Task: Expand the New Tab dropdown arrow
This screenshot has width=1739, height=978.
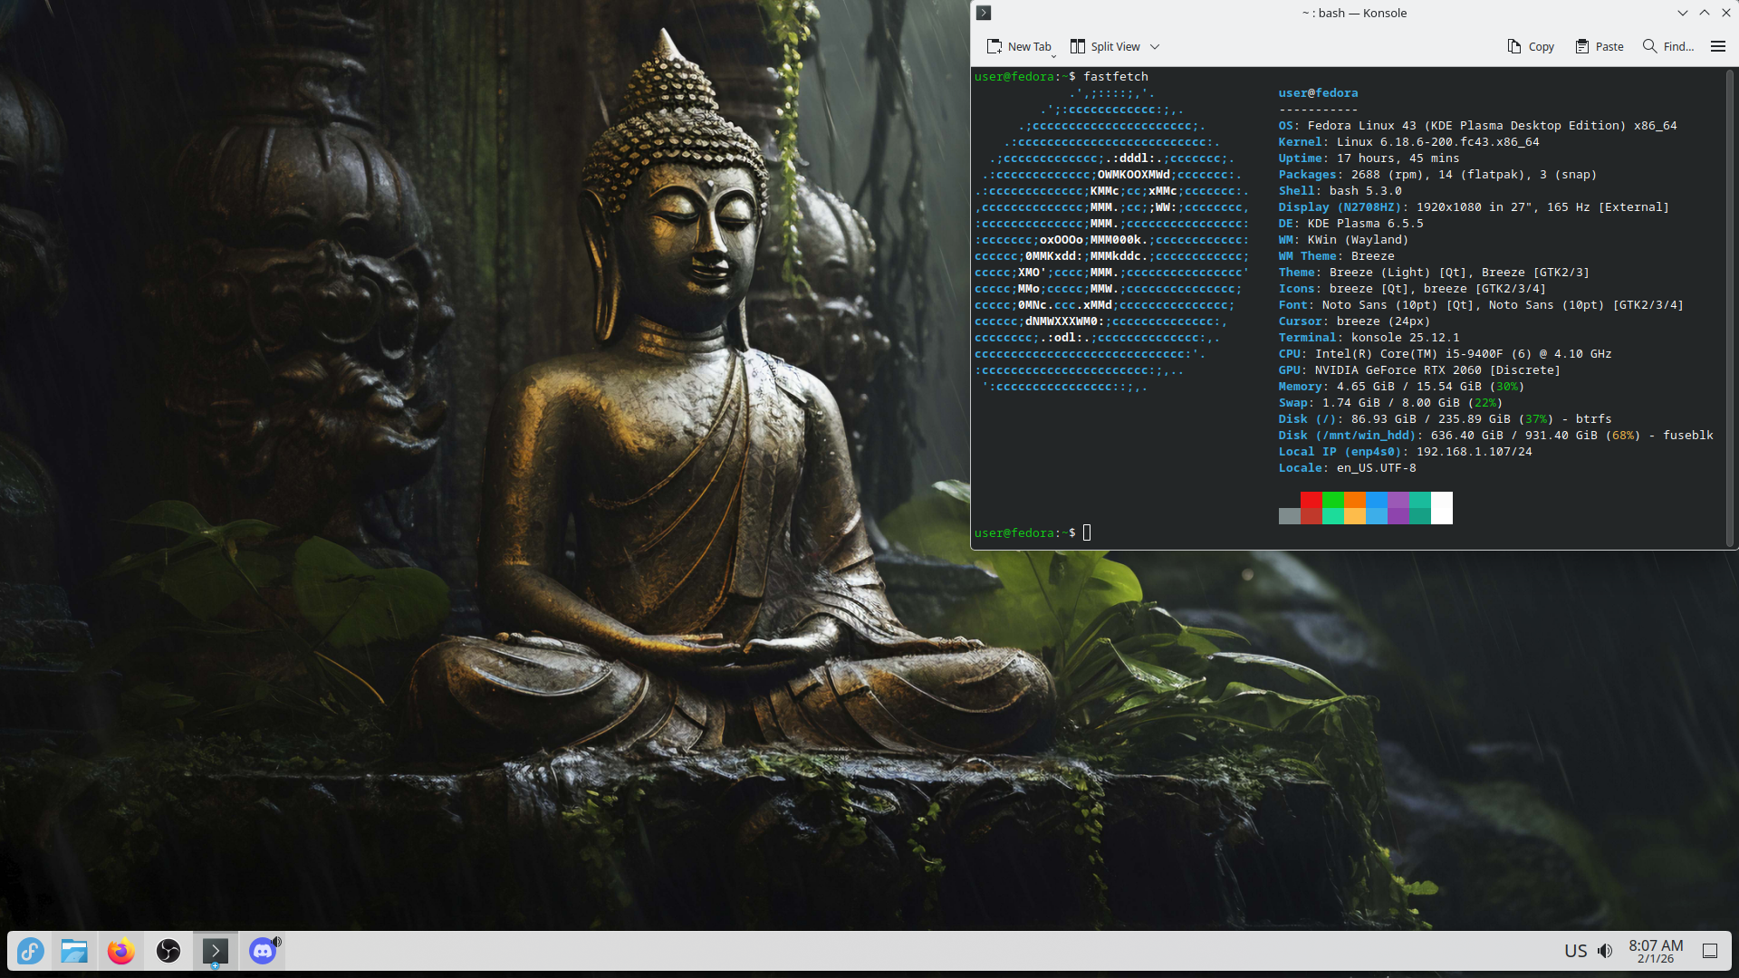Action: pos(1054,56)
